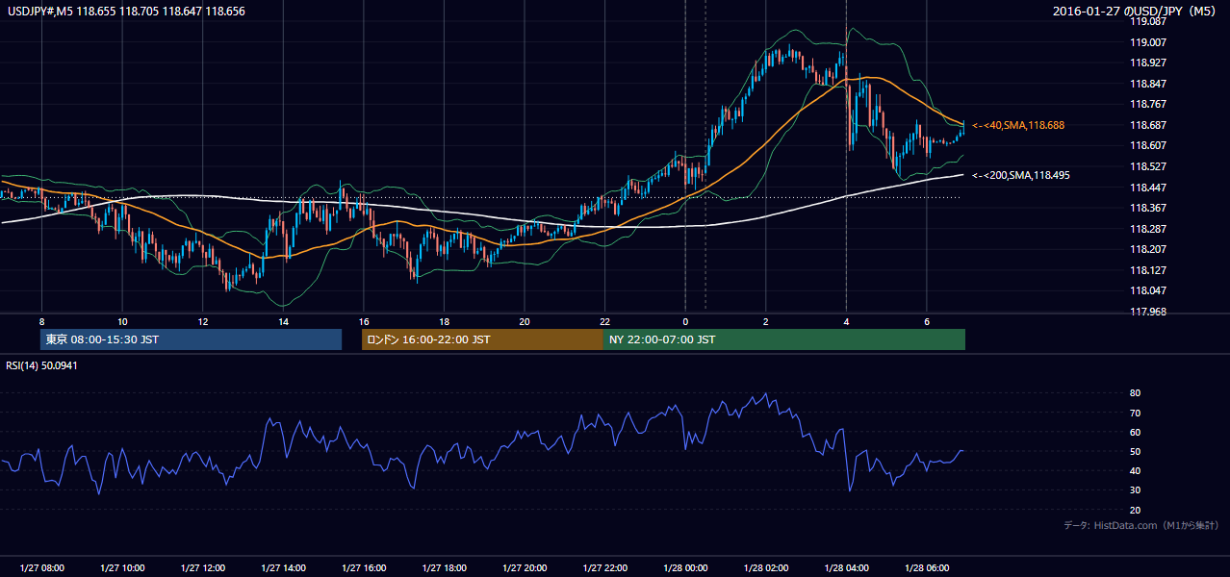Viewport: 1230px width, 577px height.
Task: Click the '1/28 00:00' bottom time label
Action: coord(684,568)
